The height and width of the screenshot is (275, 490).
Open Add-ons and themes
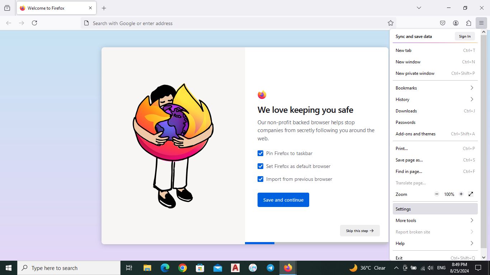[435, 134]
